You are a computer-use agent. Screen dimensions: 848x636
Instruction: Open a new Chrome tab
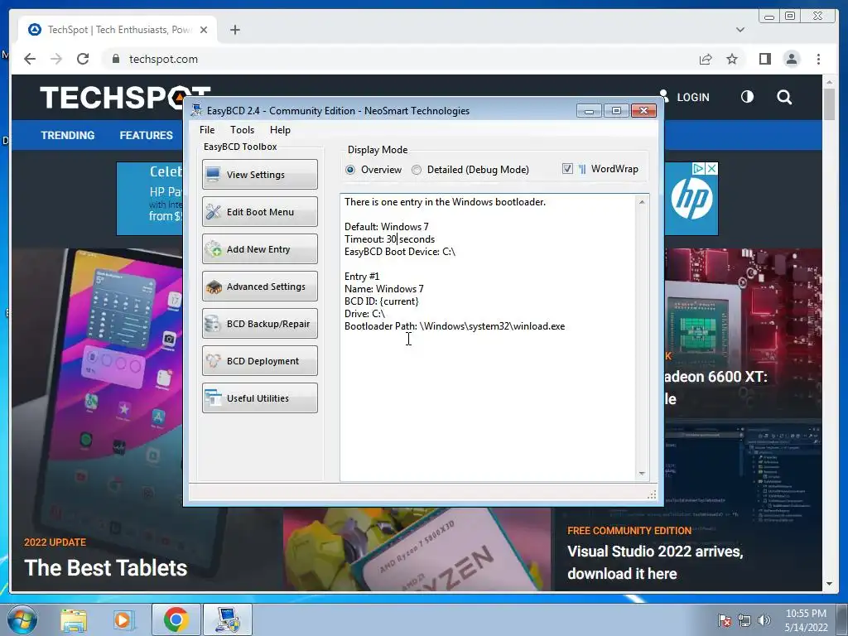(x=234, y=30)
